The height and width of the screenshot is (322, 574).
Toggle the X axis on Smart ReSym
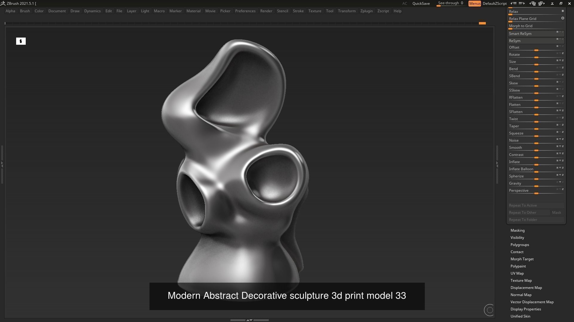(557, 32)
